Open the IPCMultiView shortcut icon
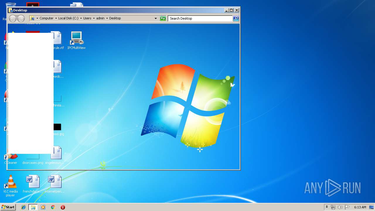This screenshot has width=375, height=211. pos(76,40)
